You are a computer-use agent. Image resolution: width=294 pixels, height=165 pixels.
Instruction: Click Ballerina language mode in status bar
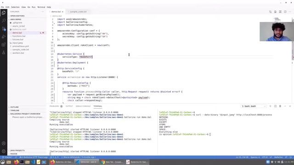coord(278,157)
